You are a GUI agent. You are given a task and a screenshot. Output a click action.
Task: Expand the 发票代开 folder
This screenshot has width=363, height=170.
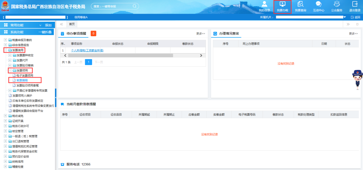(x=10, y=60)
